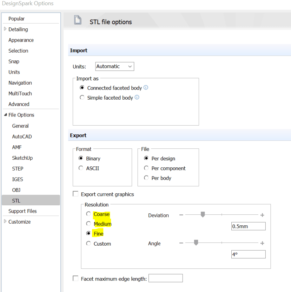
Task: Open the Advanced options page
Action: [x=19, y=104]
